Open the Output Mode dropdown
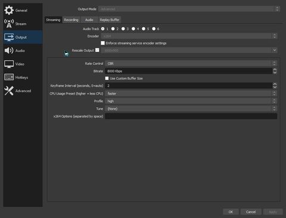This screenshot has height=218, width=286. [x=189, y=9]
